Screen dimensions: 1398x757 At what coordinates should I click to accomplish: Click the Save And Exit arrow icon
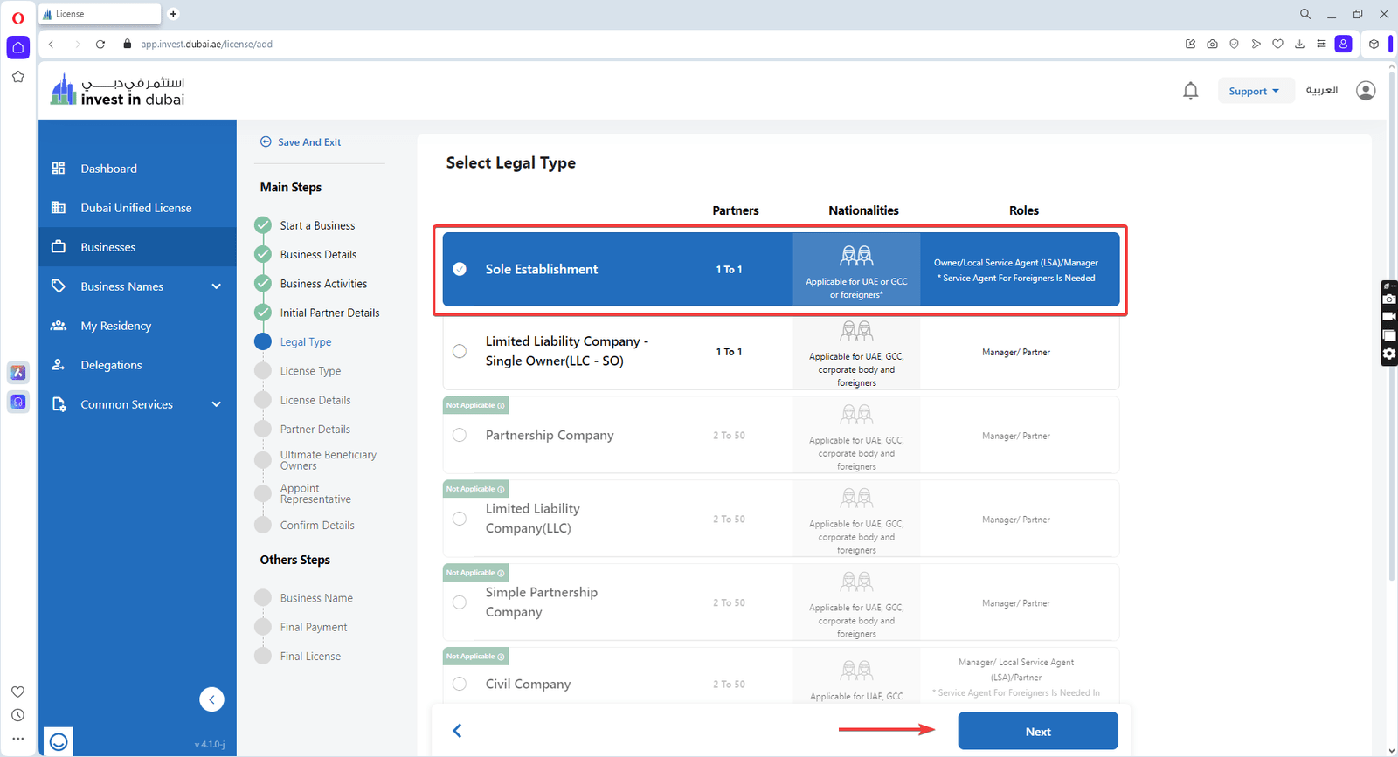266,141
